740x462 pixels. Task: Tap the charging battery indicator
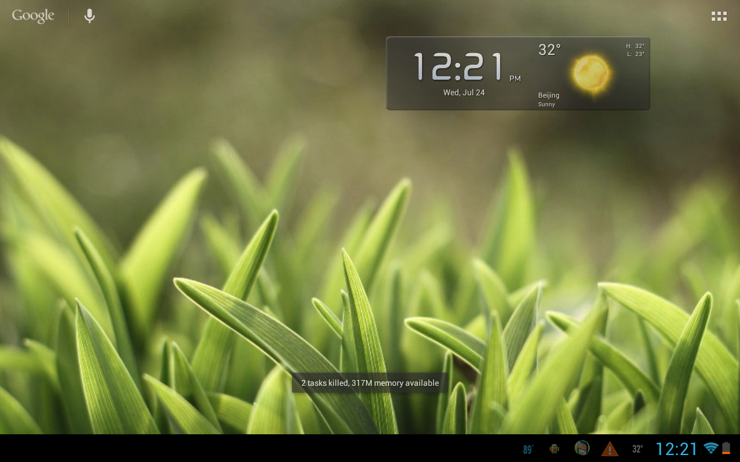[727, 448]
